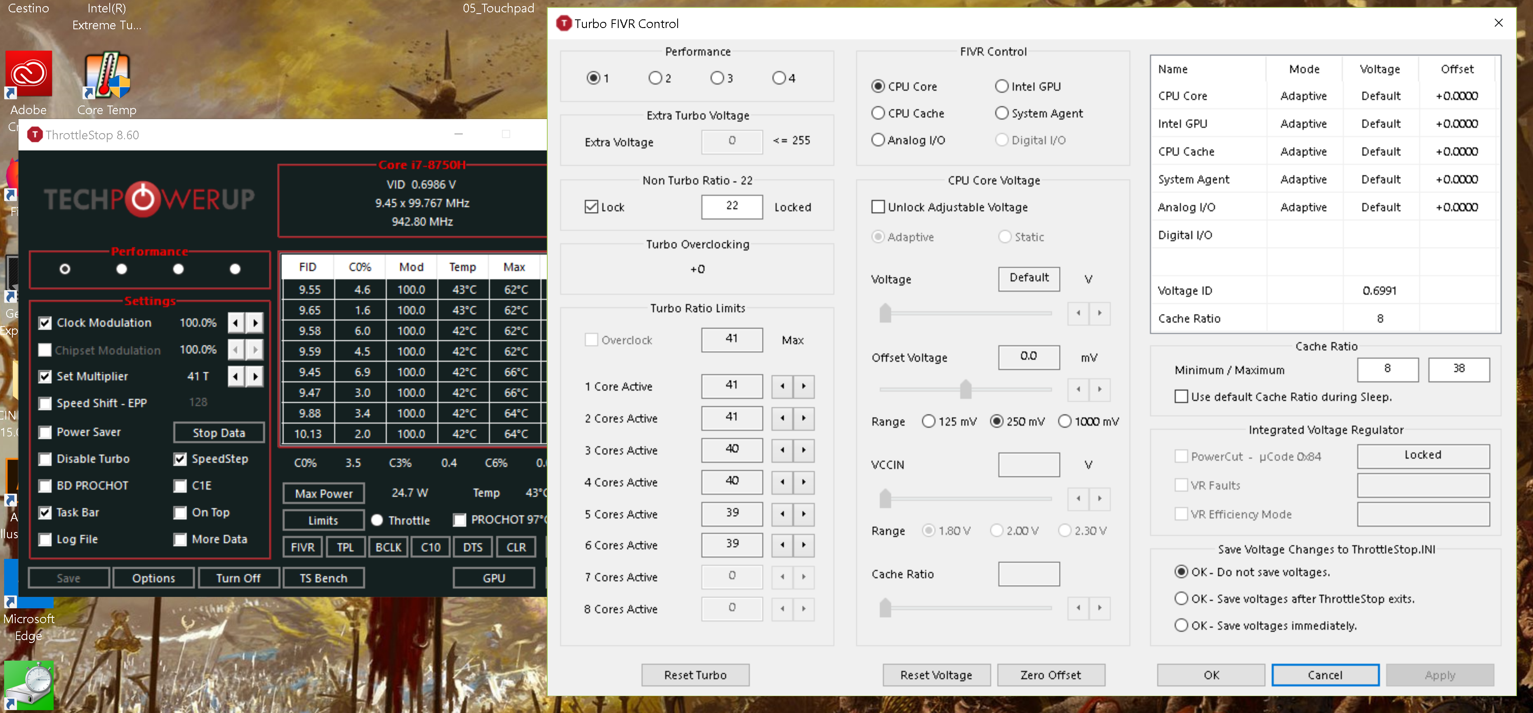Image resolution: width=1533 pixels, height=713 pixels.
Task: Click the Cache Ratio slider thumb
Action: pyautogui.click(x=885, y=608)
